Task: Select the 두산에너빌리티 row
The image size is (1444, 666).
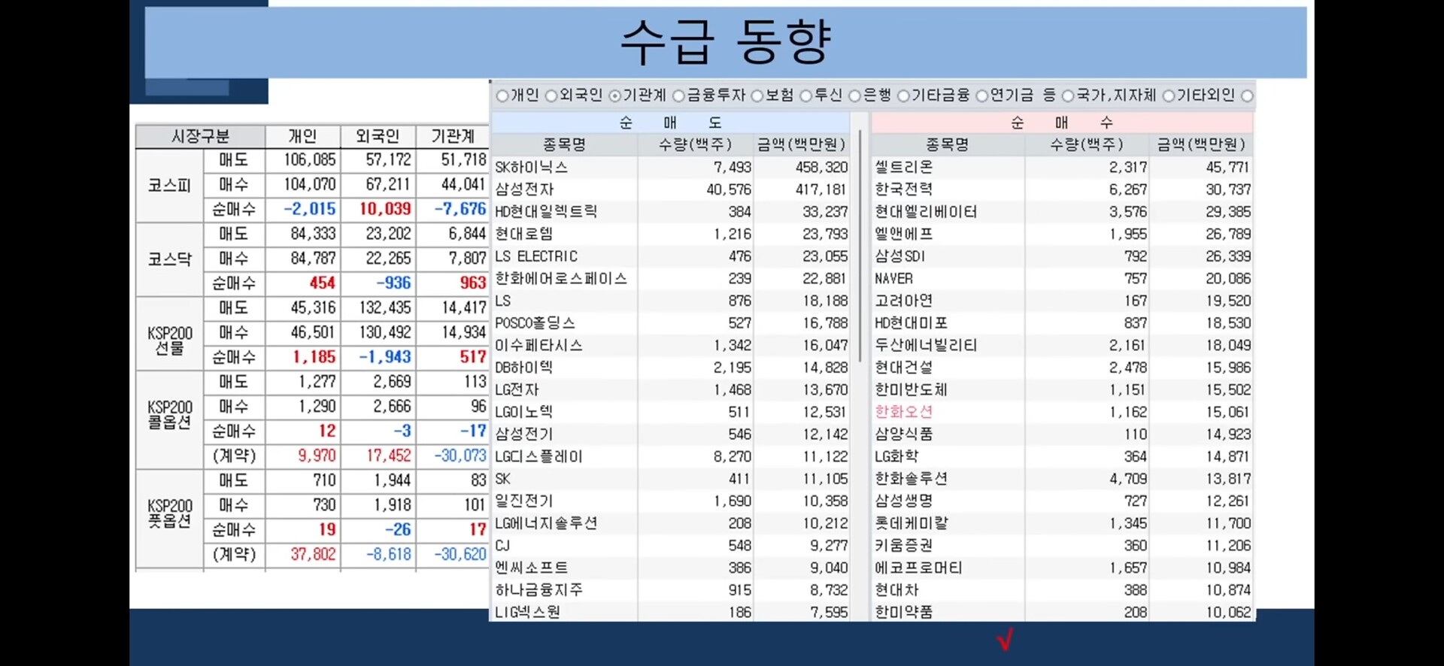Action: tap(1062, 345)
